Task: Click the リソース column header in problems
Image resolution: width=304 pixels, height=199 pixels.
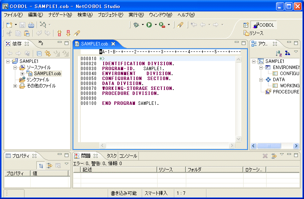Action: (171, 170)
